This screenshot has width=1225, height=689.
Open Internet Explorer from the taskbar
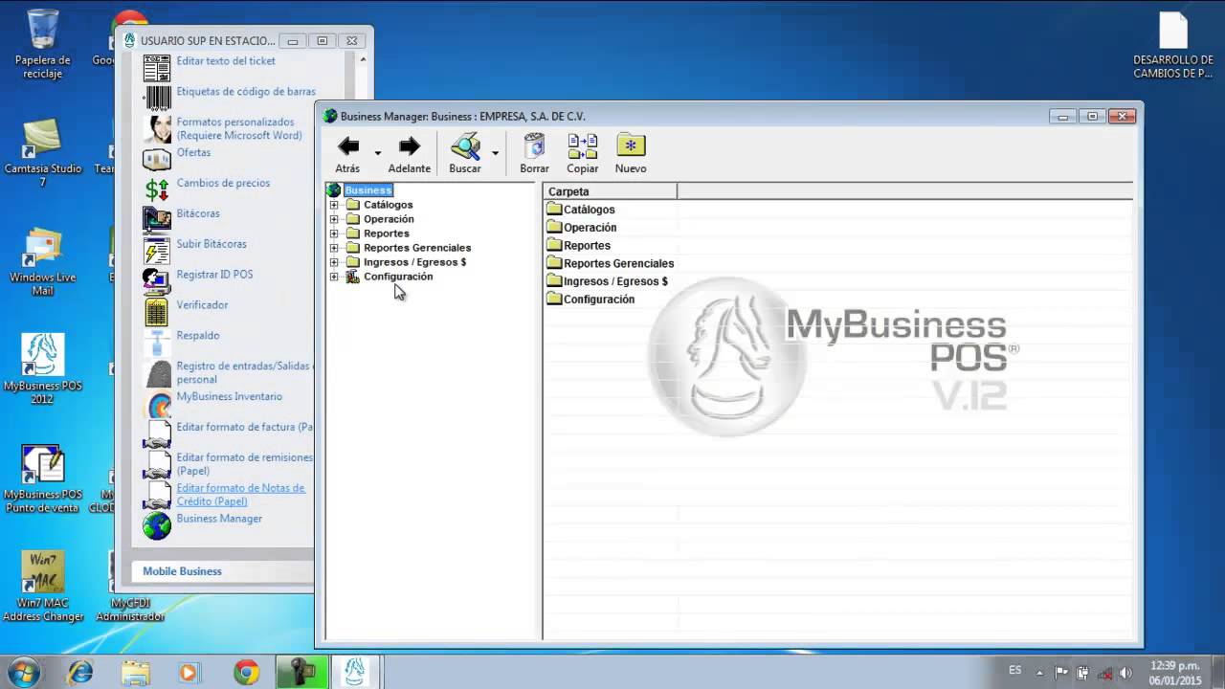tap(80, 672)
